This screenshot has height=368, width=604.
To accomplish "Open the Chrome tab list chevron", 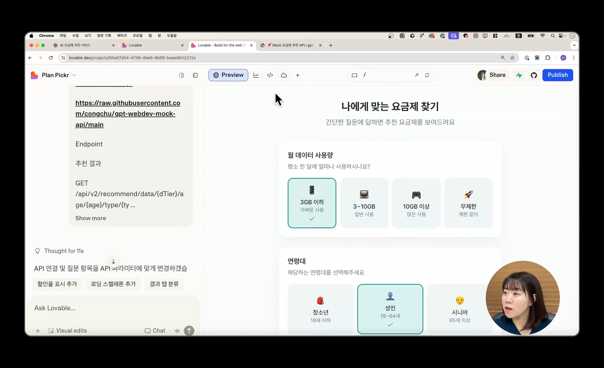I will [574, 45].
